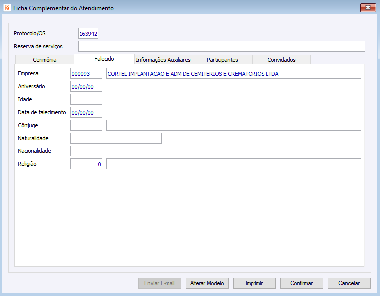Click the Naturalidade label
The width and height of the screenshot is (380, 296).
(33, 138)
